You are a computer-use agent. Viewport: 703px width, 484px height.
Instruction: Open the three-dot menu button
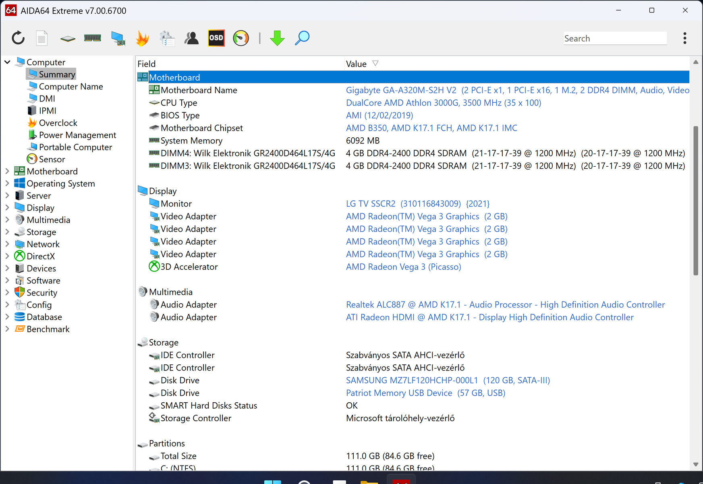(684, 38)
